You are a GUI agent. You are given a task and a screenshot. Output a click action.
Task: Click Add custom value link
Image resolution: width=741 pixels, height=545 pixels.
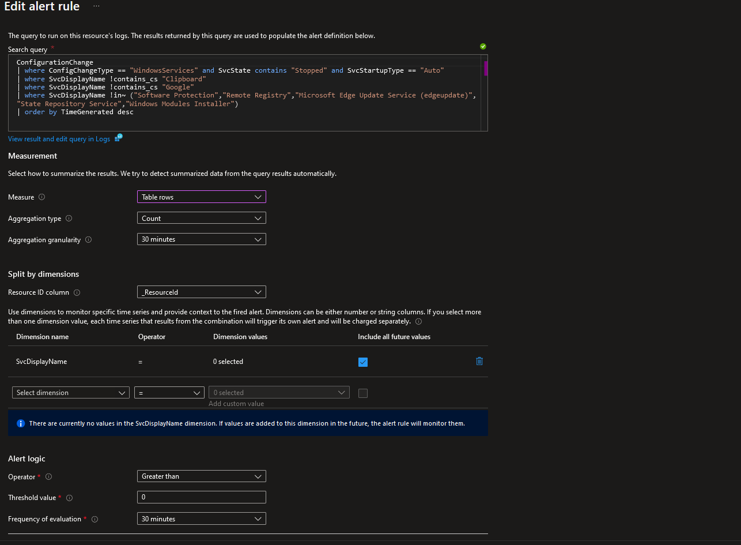(236, 404)
